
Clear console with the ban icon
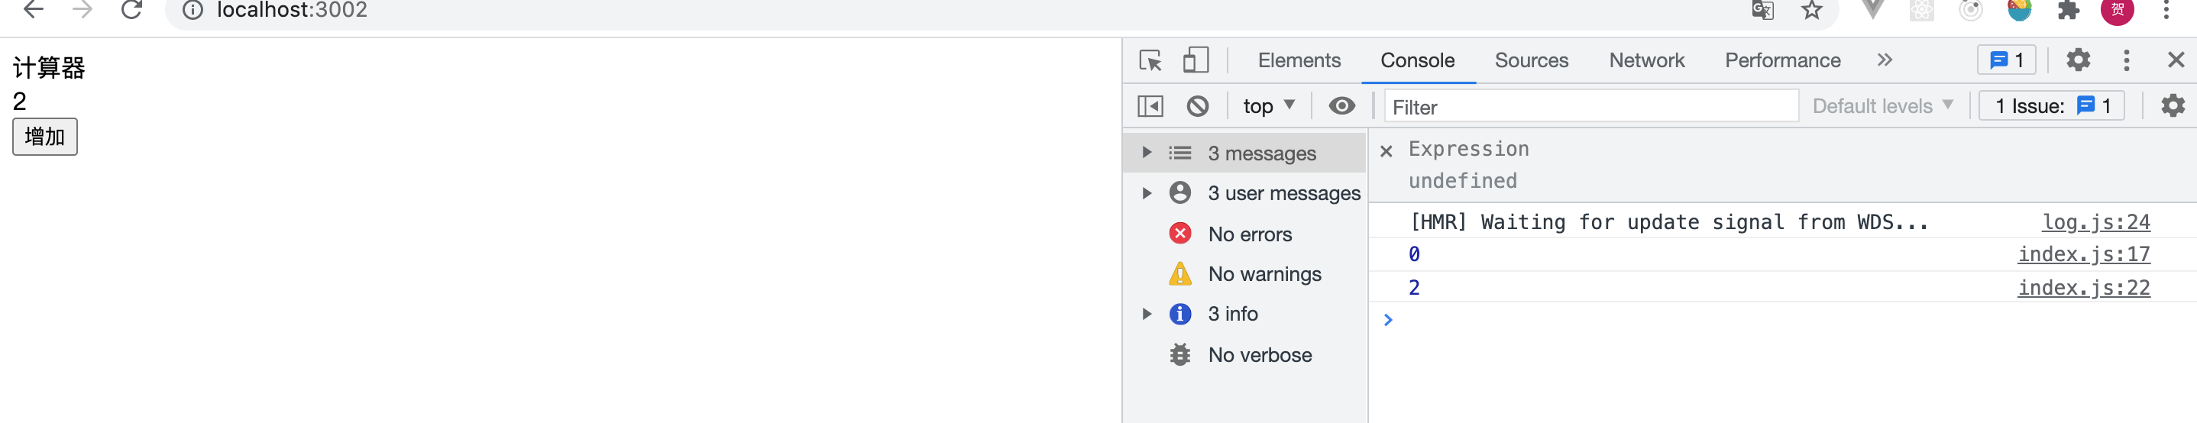tap(1198, 105)
